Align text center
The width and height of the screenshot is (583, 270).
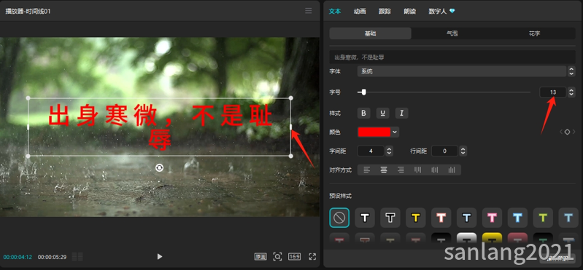tap(384, 170)
